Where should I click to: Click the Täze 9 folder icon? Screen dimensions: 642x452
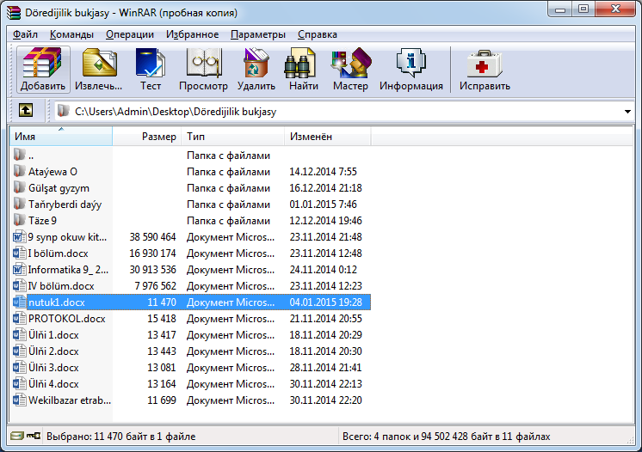coord(19,220)
